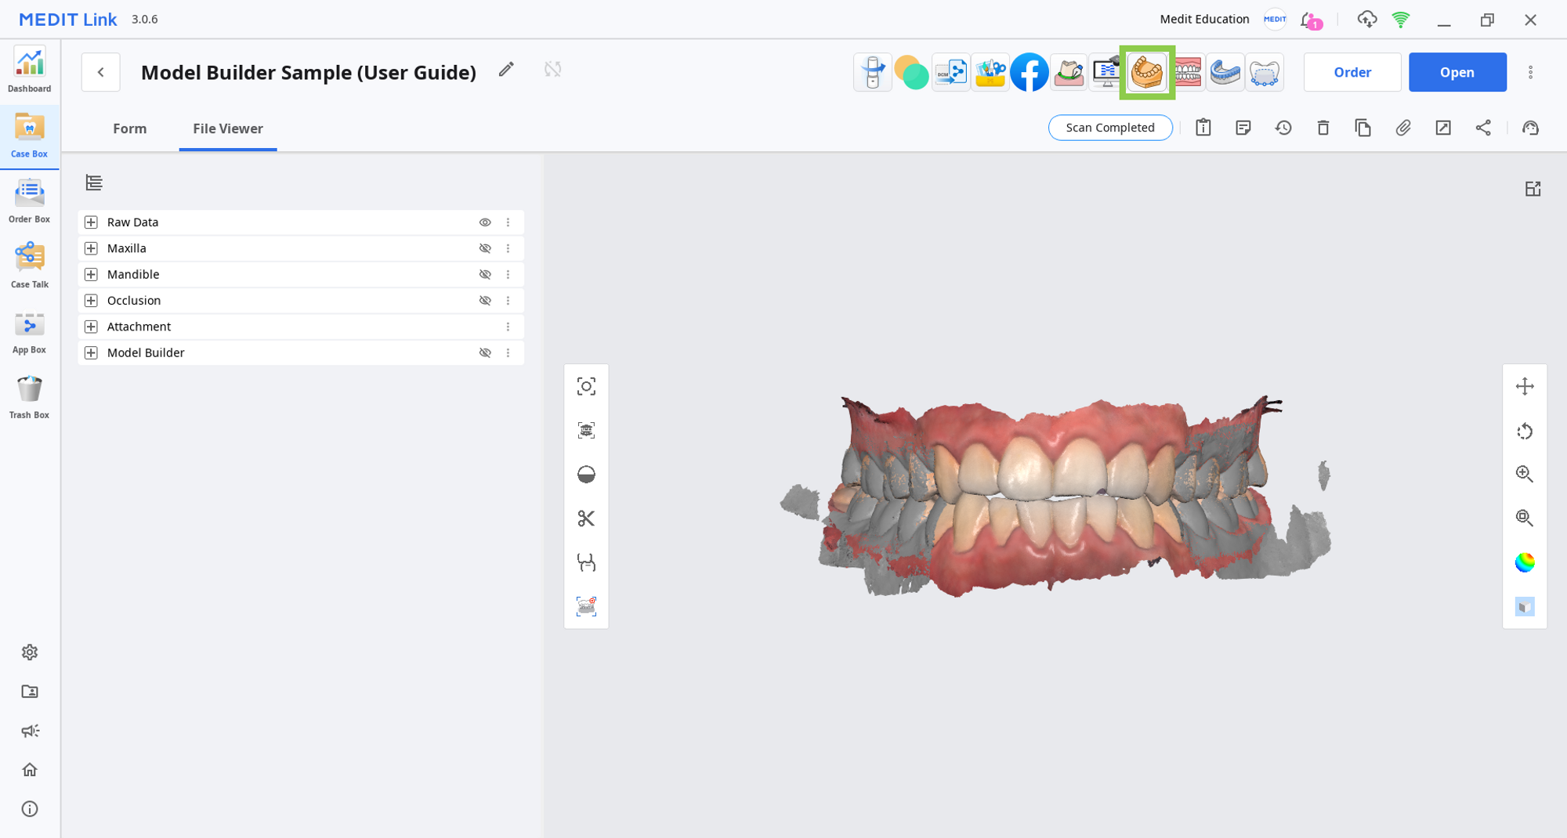
Task: Go to Dashboard in sidebar
Action: point(29,70)
